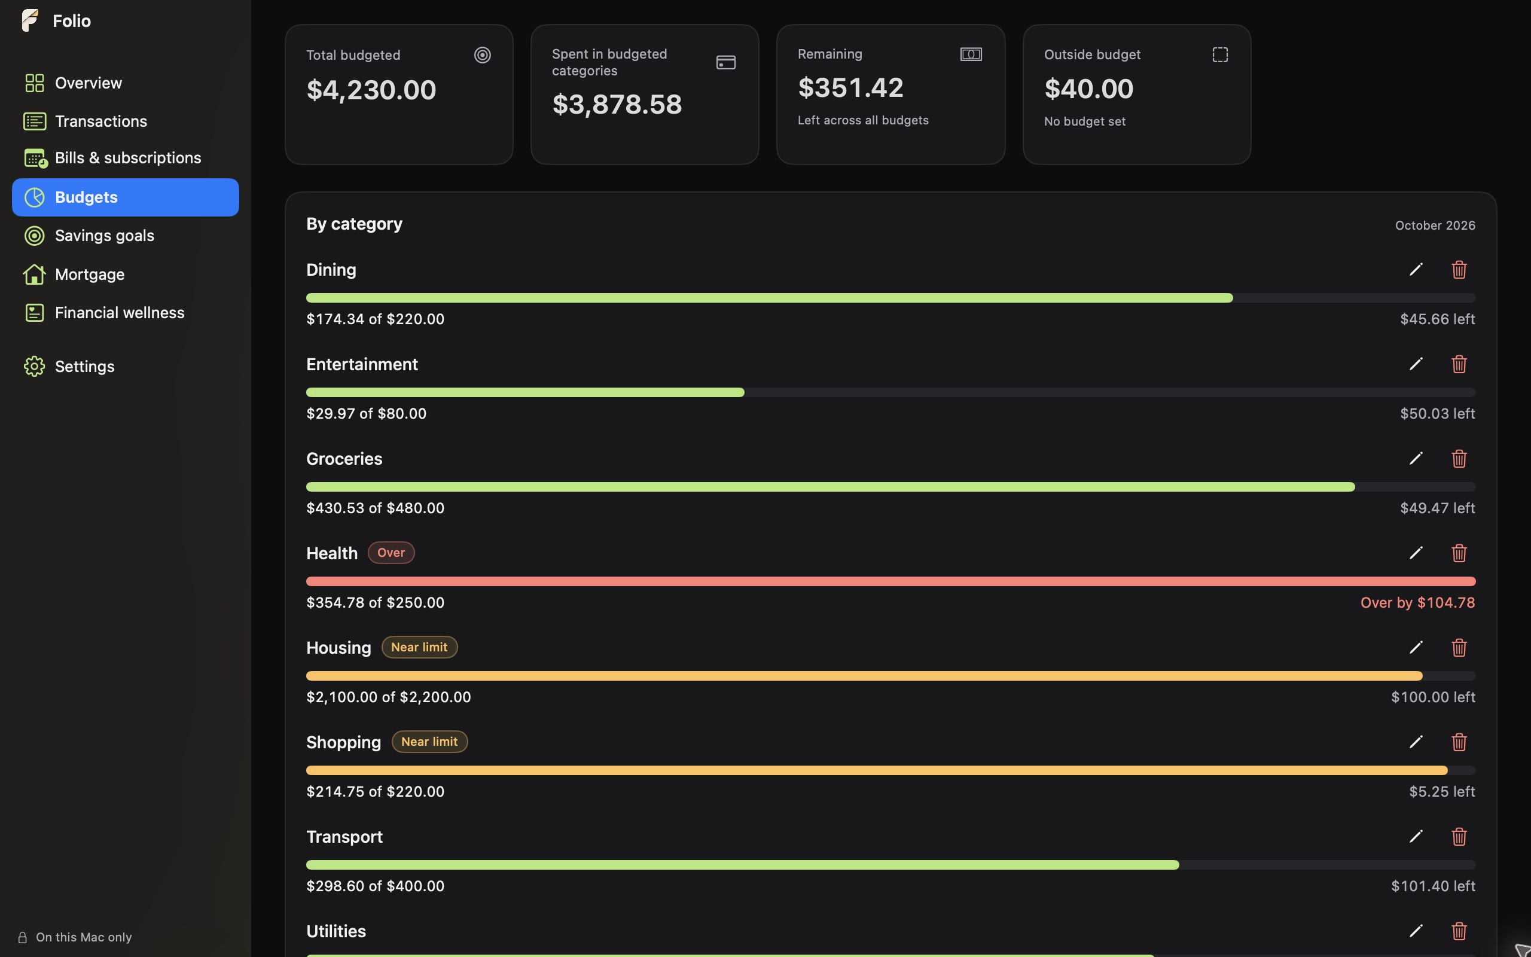Image resolution: width=1531 pixels, height=957 pixels.
Task: Click "On this Mac only" status text
Action: [84, 937]
